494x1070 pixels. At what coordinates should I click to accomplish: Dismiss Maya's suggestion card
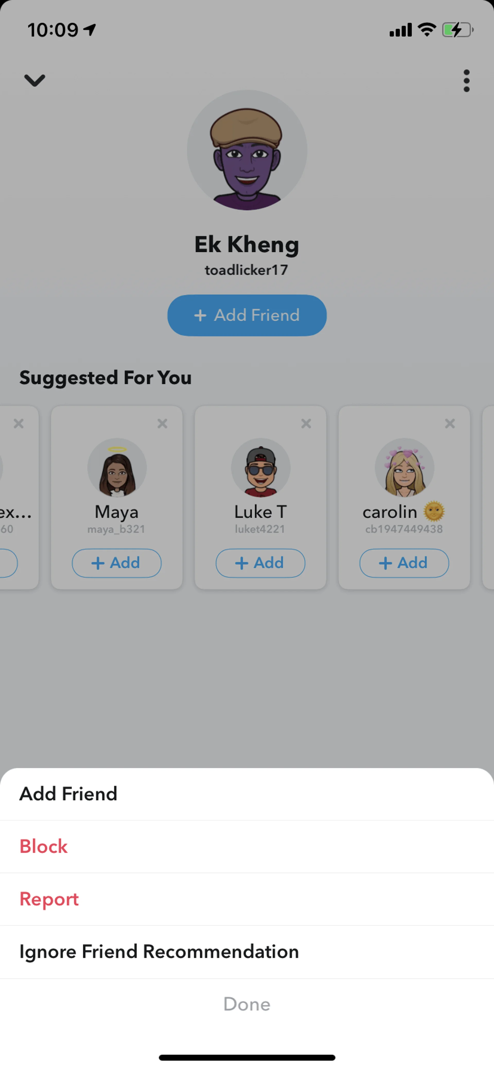tap(162, 423)
